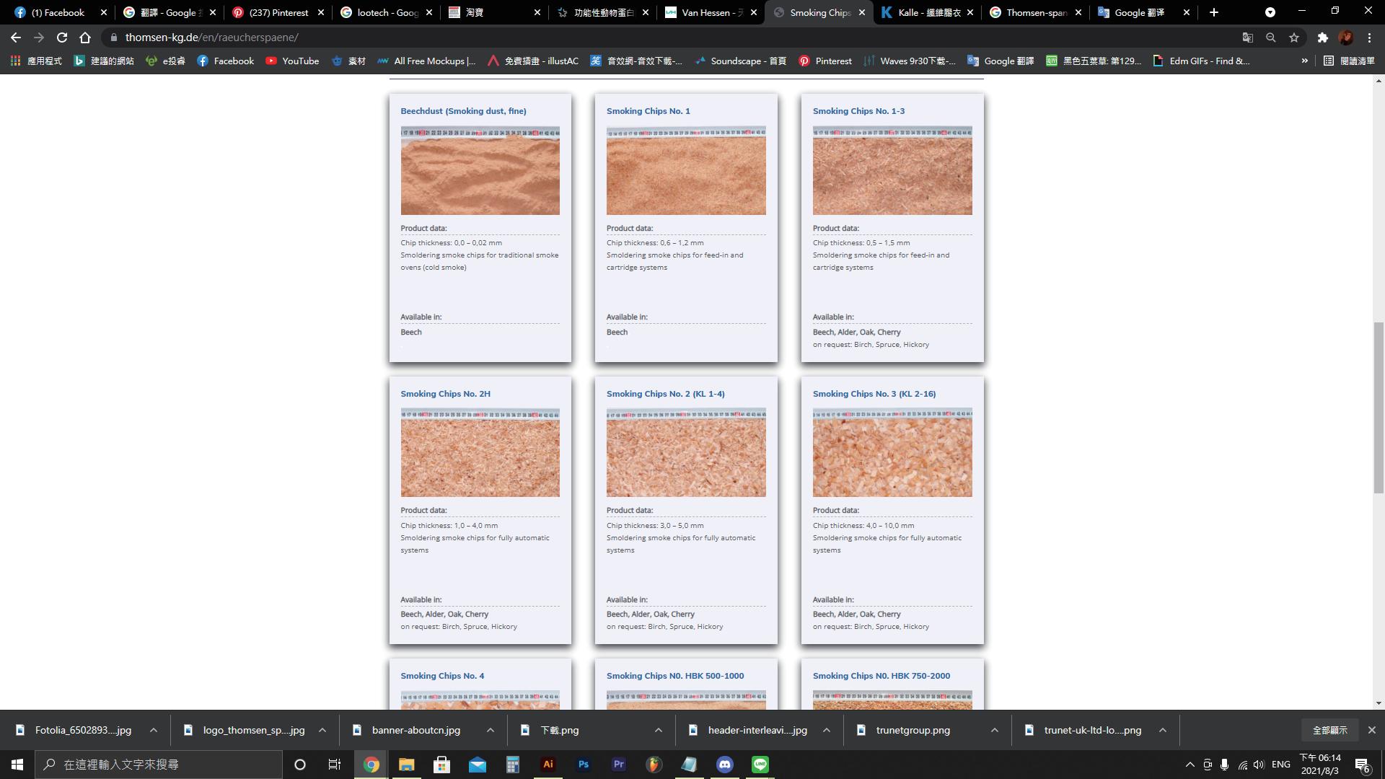Show hidden system tray icons
Viewport: 1385px width, 779px height.
coord(1190,765)
